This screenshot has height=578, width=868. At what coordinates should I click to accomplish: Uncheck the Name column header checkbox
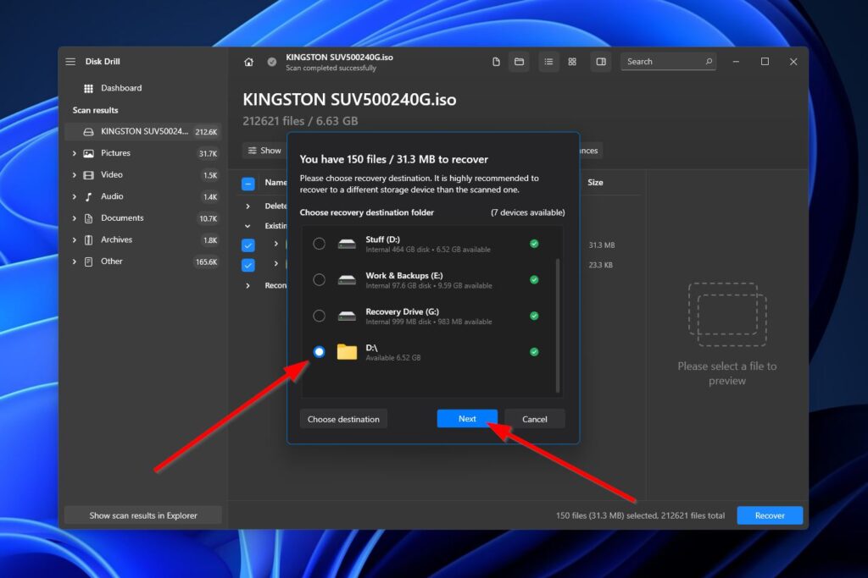[248, 182]
